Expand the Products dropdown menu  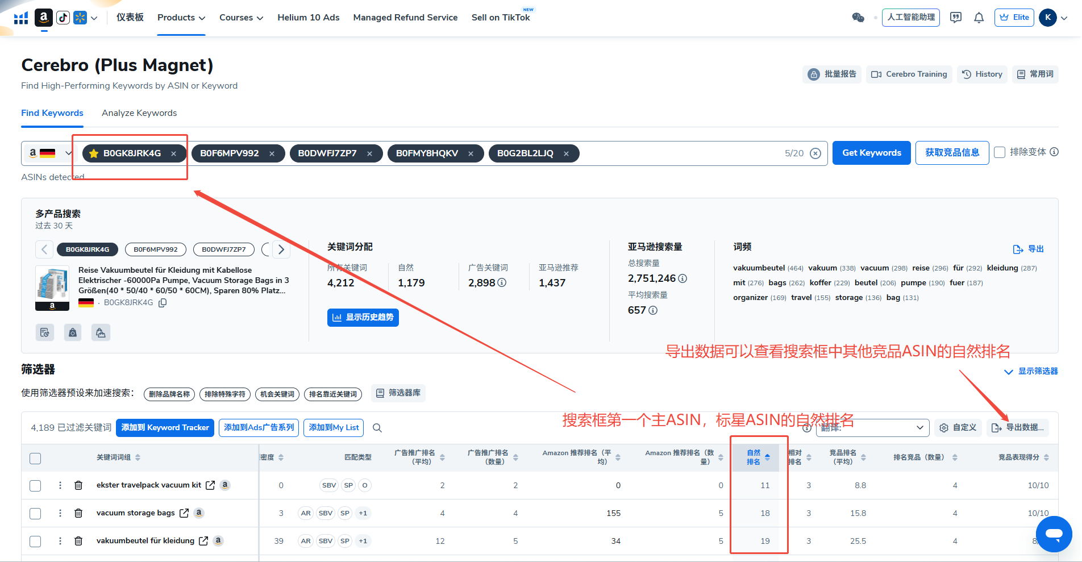pos(181,18)
